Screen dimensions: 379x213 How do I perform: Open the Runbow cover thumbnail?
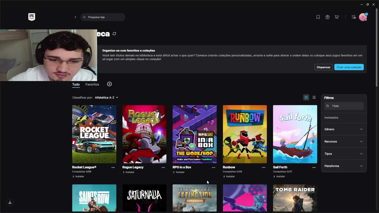tap(245, 134)
